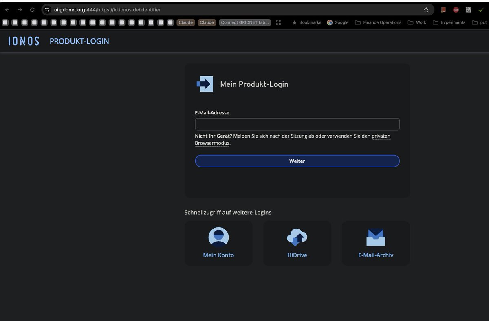Click the address bar URL text
489x321 pixels.
(x=107, y=10)
